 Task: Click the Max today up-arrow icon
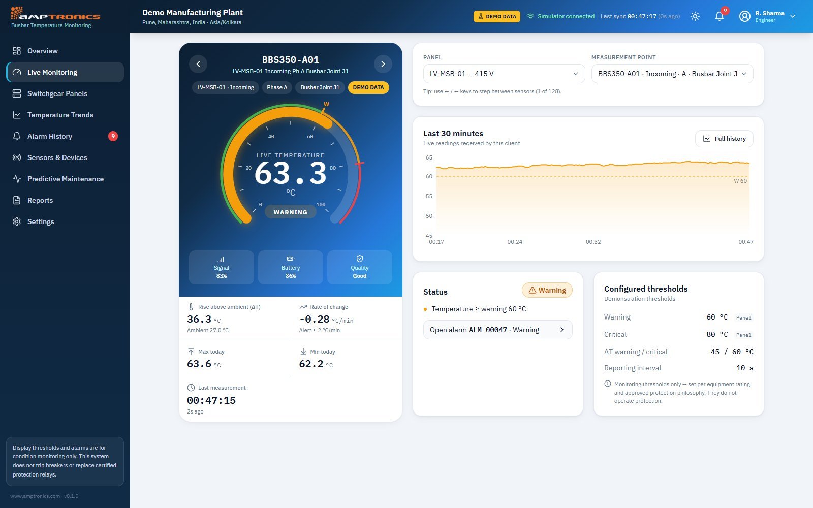click(191, 352)
